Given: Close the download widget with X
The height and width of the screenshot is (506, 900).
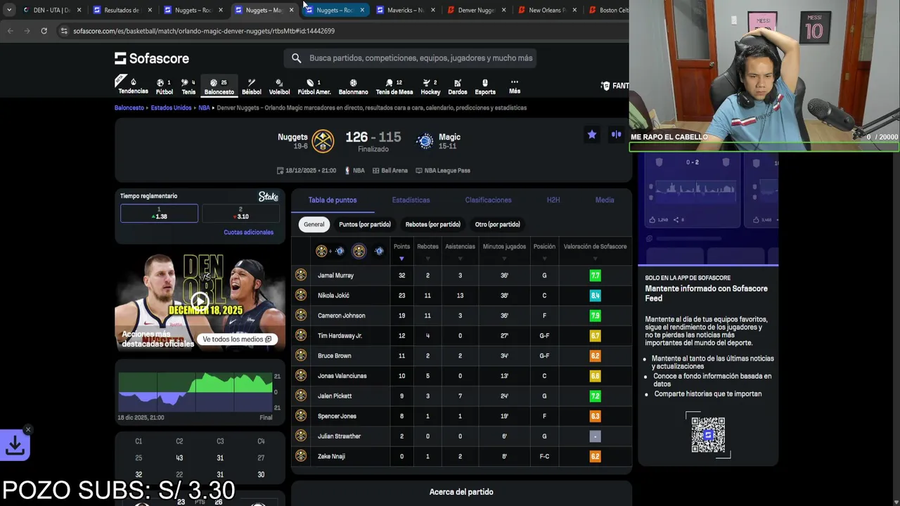Looking at the screenshot, I should (28, 429).
